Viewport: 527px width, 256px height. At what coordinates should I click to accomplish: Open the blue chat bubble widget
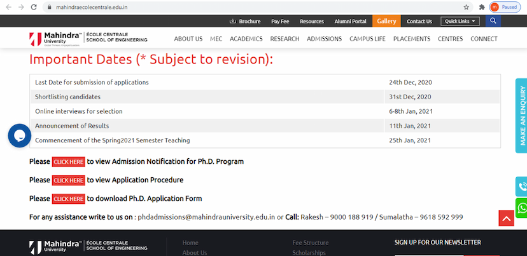click(x=20, y=135)
